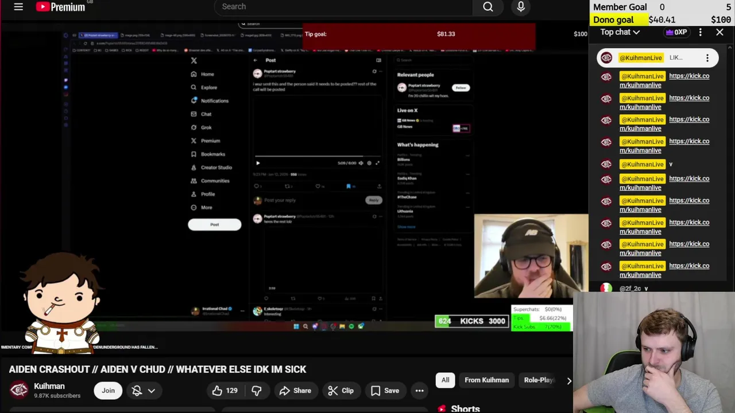Open Profile in the X sidebar
735x413 pixels.
[x=203, y=194]
